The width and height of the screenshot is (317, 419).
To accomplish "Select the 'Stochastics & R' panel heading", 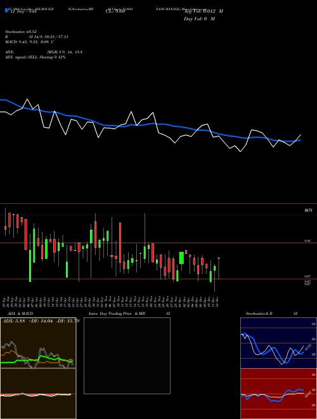I will pos(259,314).
